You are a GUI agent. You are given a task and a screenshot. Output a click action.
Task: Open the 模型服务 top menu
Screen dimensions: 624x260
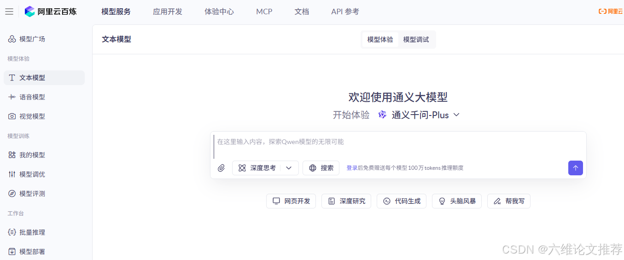click(x=116, y=12)
